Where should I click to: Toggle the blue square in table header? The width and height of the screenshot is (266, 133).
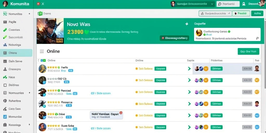42,60
